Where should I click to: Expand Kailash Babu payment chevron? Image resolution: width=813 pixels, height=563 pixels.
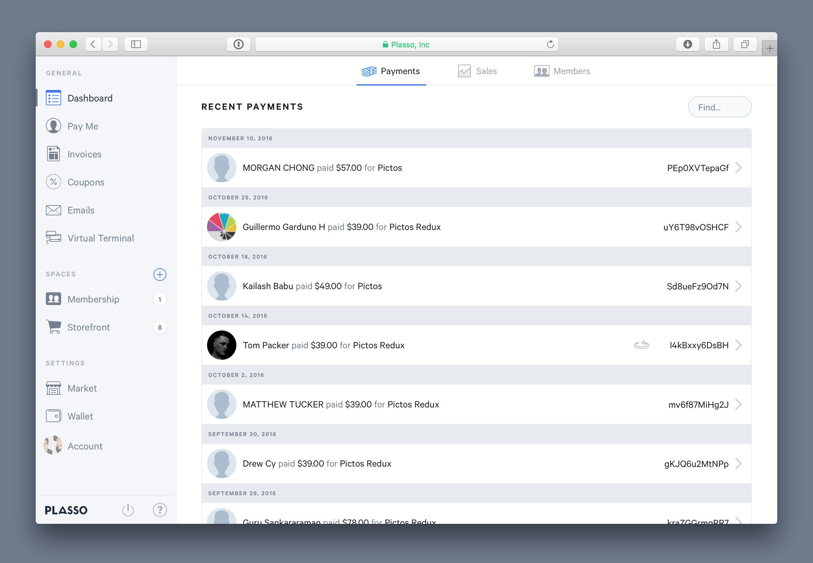click(738, 286)
